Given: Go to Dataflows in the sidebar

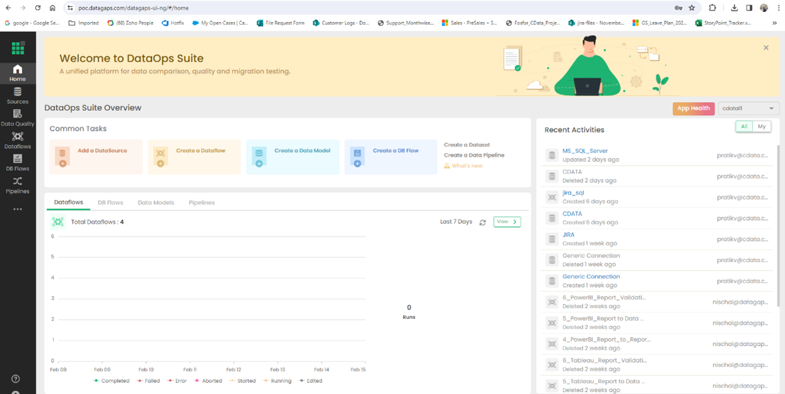Looking at the screenshot, I should pyautogui.click(x=18, y=140).
